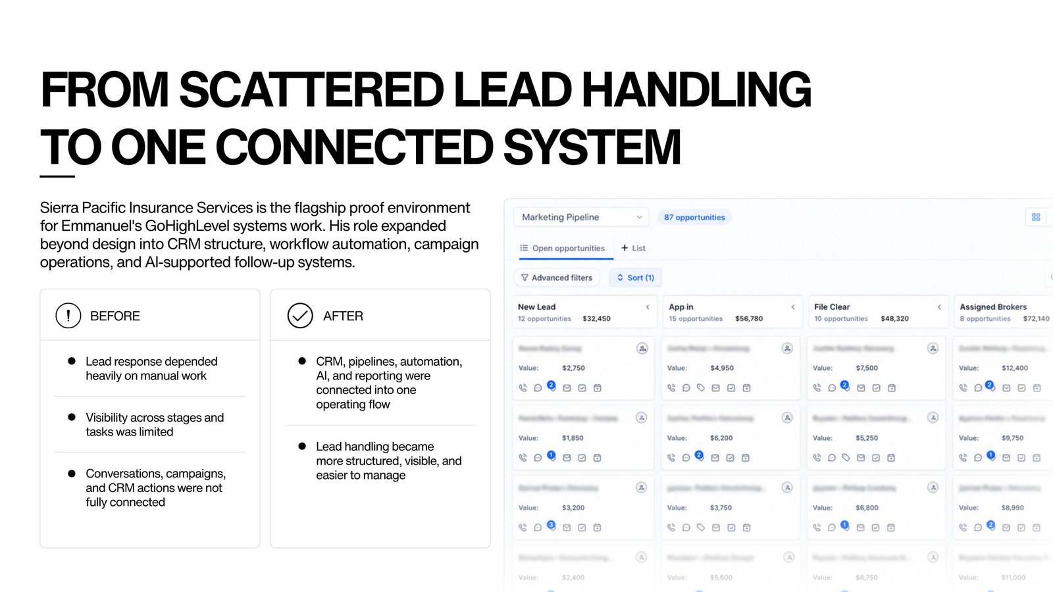The image size is (1053, 592).
Task: Click the 15 opportunities count under App in
Action: [696, 318]
